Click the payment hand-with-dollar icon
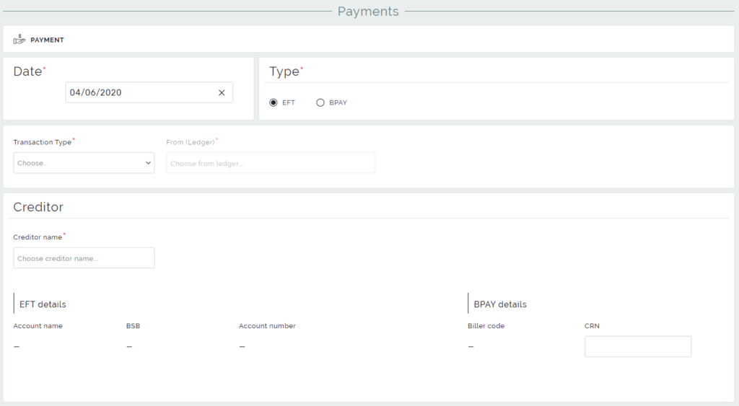 coord(19,40)
